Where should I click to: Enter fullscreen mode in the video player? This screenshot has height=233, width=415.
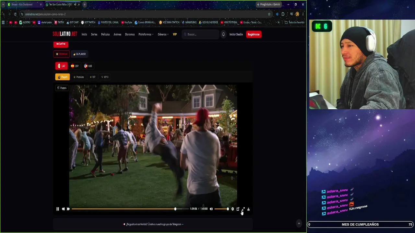pos(243,209)
